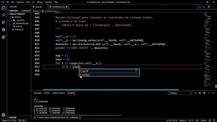Select the classNewton.py editor tab
The height and width of the screenshot is (122, 217).
coord(59,7)
